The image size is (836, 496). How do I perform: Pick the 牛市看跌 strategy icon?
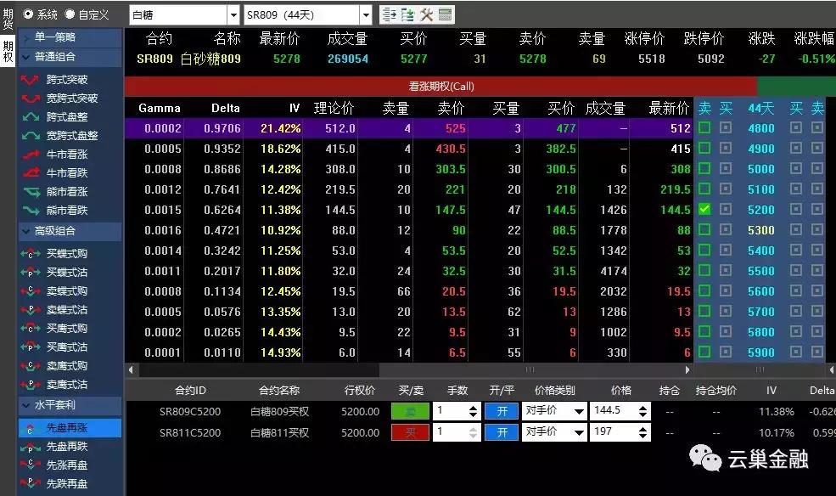(30, 172)
